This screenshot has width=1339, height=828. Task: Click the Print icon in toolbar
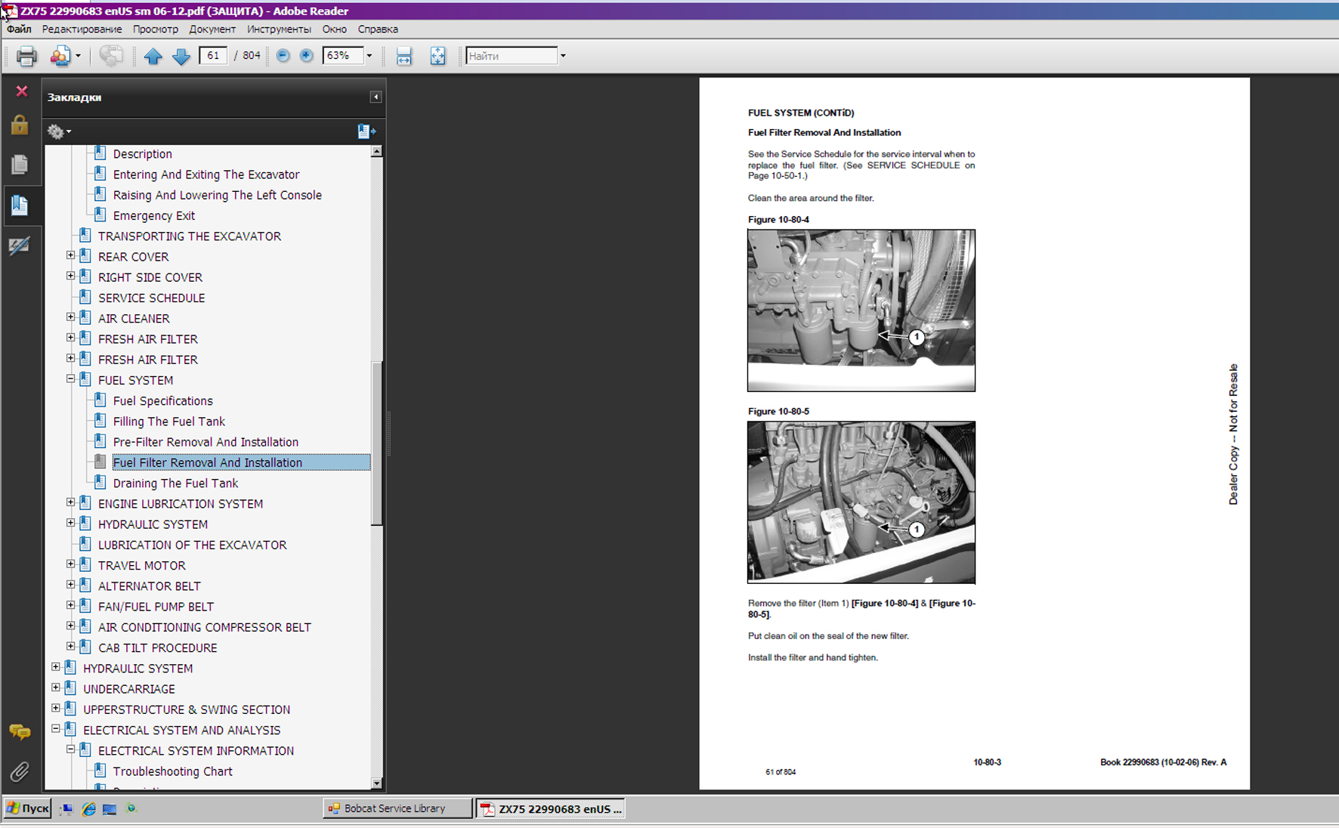point(26,56)
